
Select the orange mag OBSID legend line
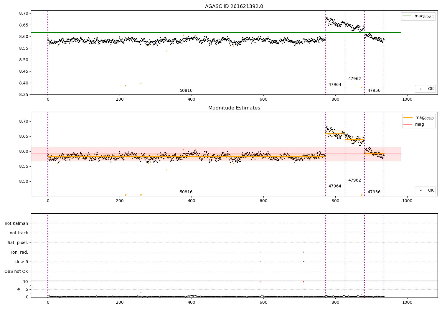(408, 117)
